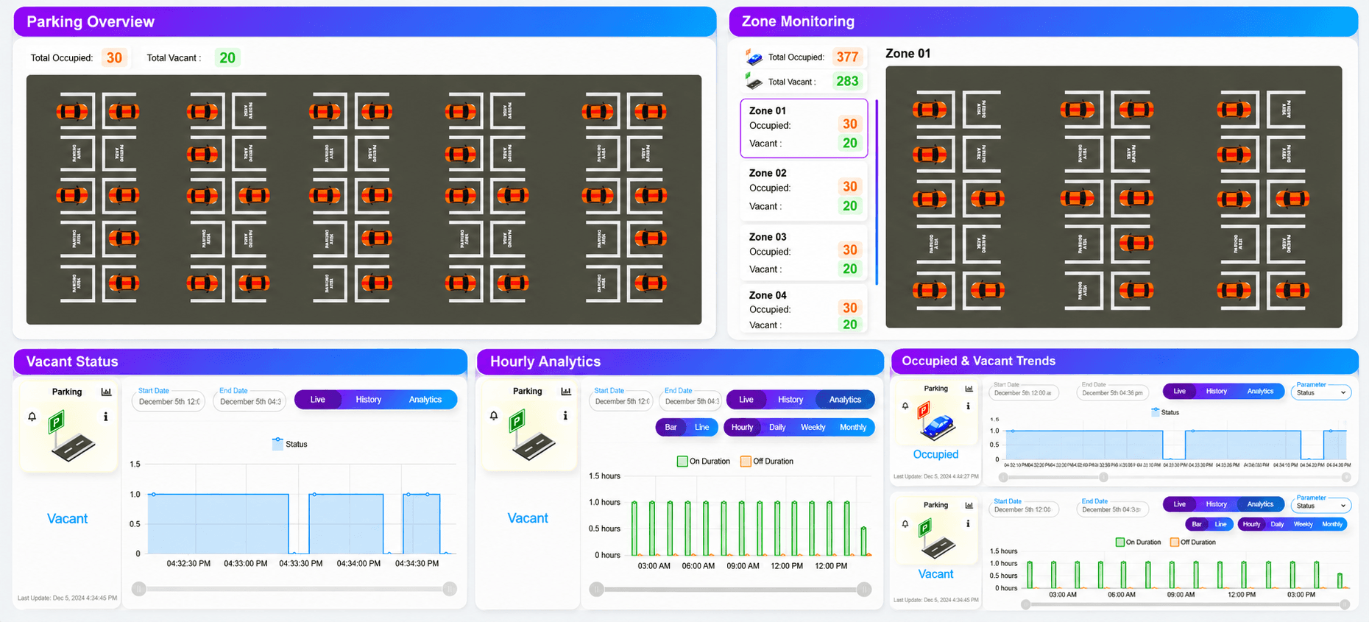
Task: Click the Total Occupied car icon in Zone Monitoring
Action: point(754,57)
